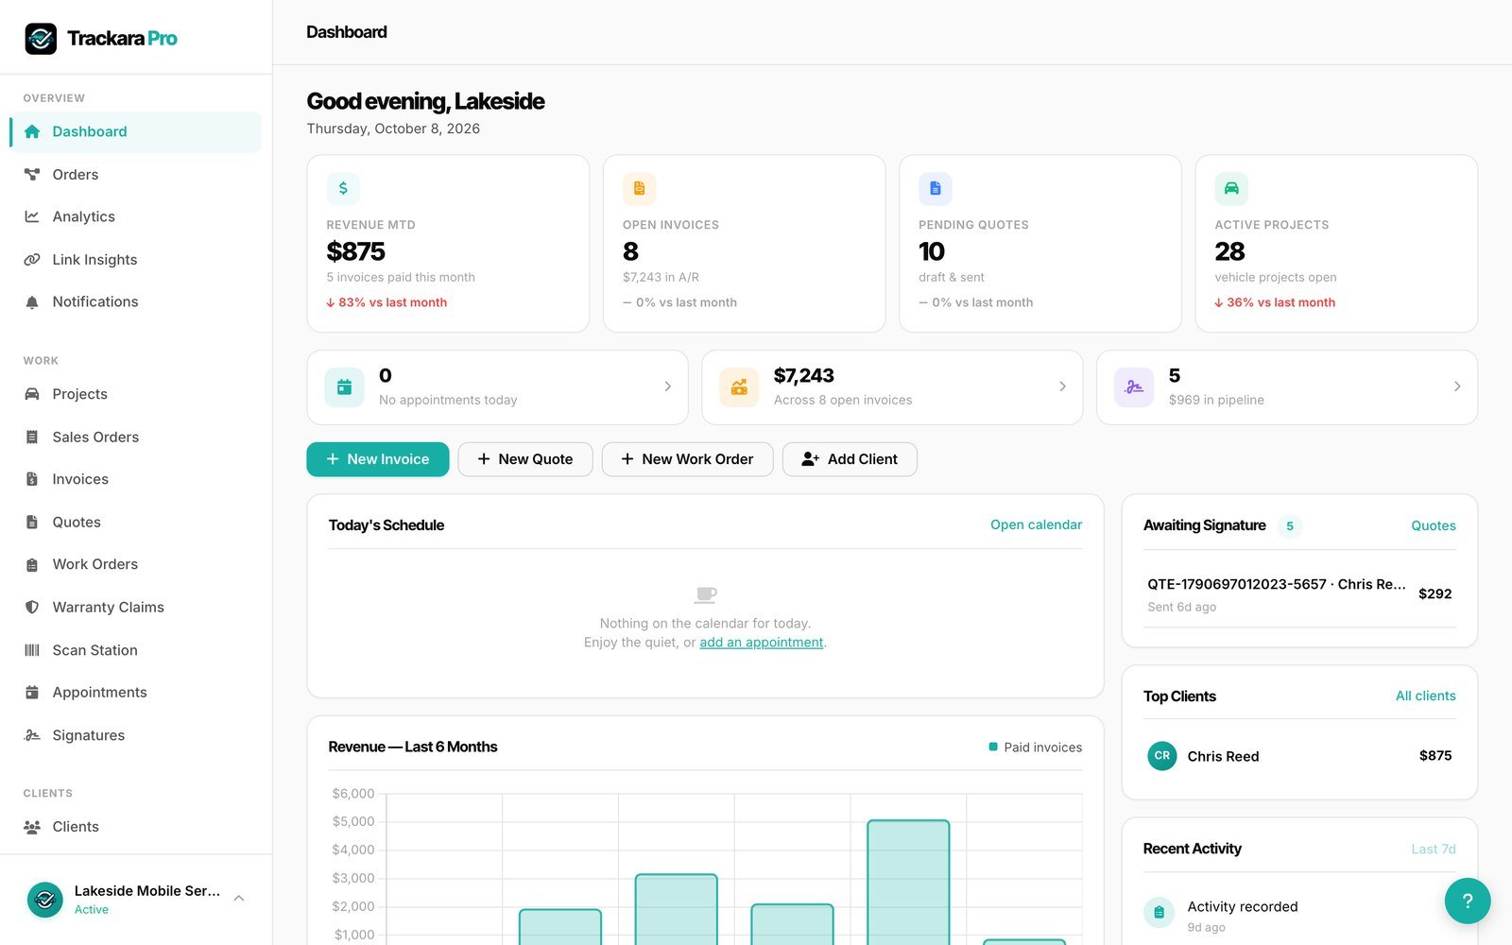
Task: Click the 83% vs last month indicator
Action: coord(387,302)
